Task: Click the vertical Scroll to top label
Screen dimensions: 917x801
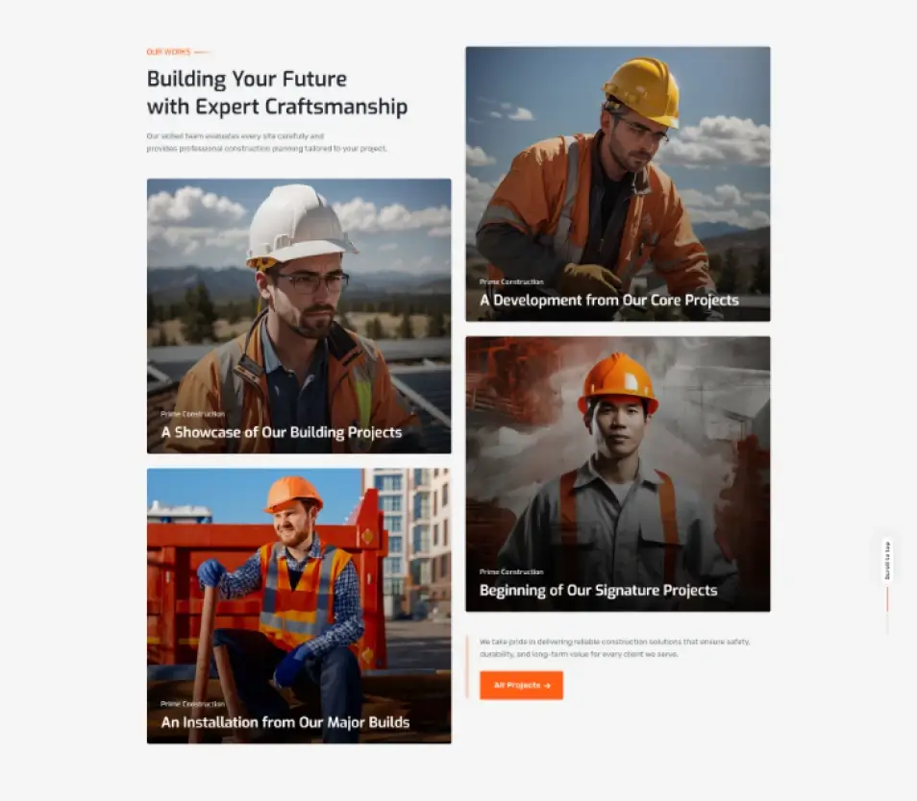Action: click(x=887, y=561)
